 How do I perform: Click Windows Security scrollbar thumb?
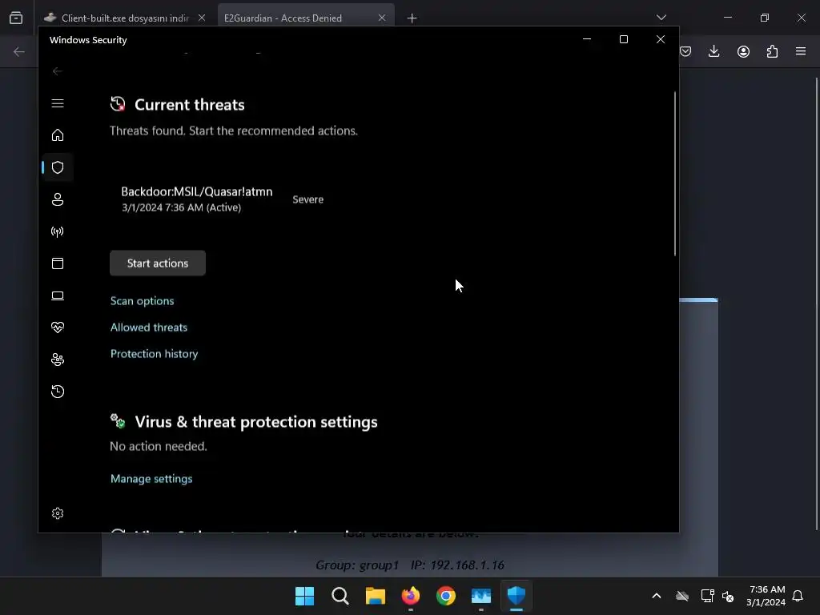pos(674,173)
